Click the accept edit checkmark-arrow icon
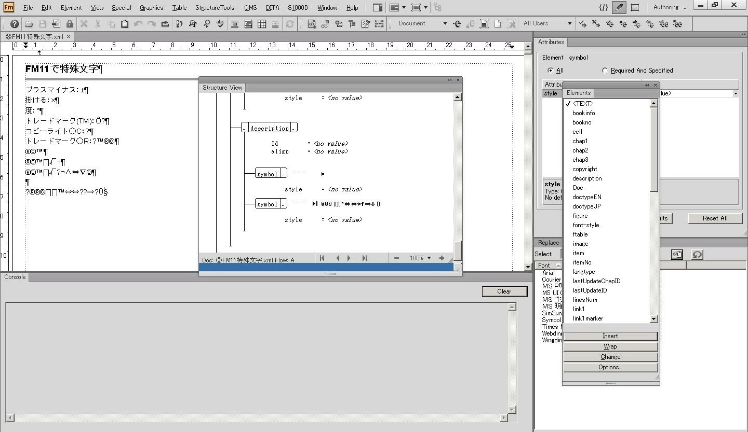This screenshot has width=748, height=432. pyautogui.click(x=583, y=24)
